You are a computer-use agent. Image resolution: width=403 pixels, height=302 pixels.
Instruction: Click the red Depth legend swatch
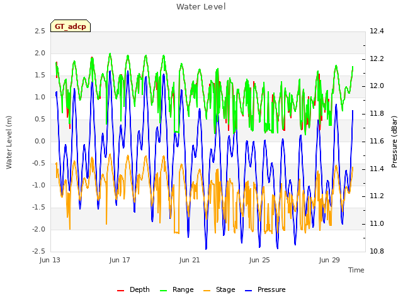pyautogui.click(x=120, y=291)
